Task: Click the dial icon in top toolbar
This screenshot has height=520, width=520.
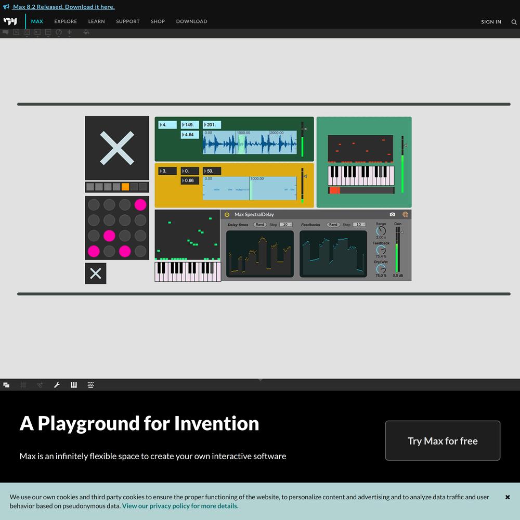Action: click(x=59, y=32)
